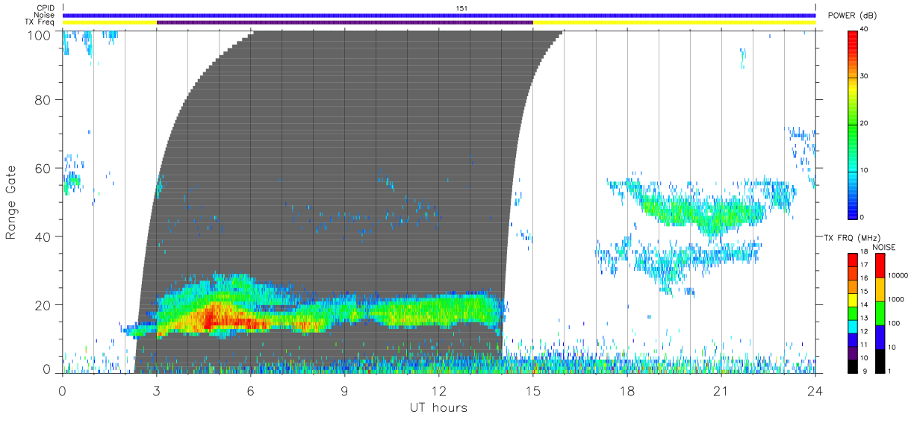Click the purple segment of the TX Freq strip

click(x=344, y=22)
